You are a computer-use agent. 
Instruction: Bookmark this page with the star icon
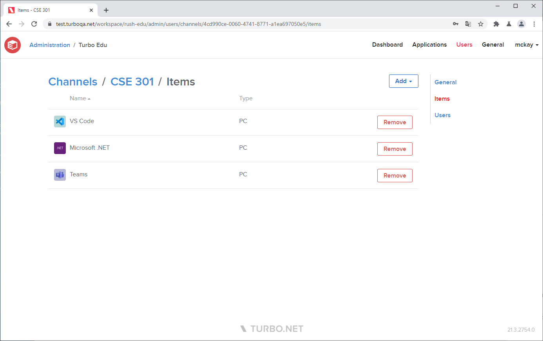pos(481,24)
